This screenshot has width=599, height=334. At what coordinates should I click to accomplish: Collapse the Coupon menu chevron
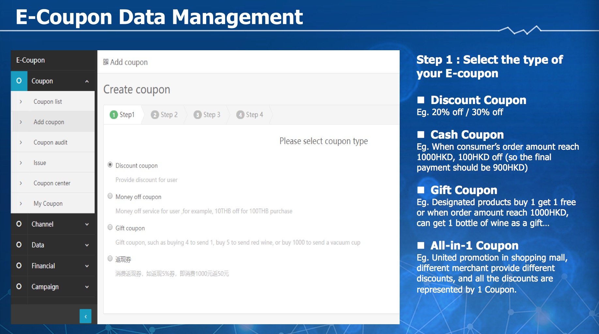point(87,81)
